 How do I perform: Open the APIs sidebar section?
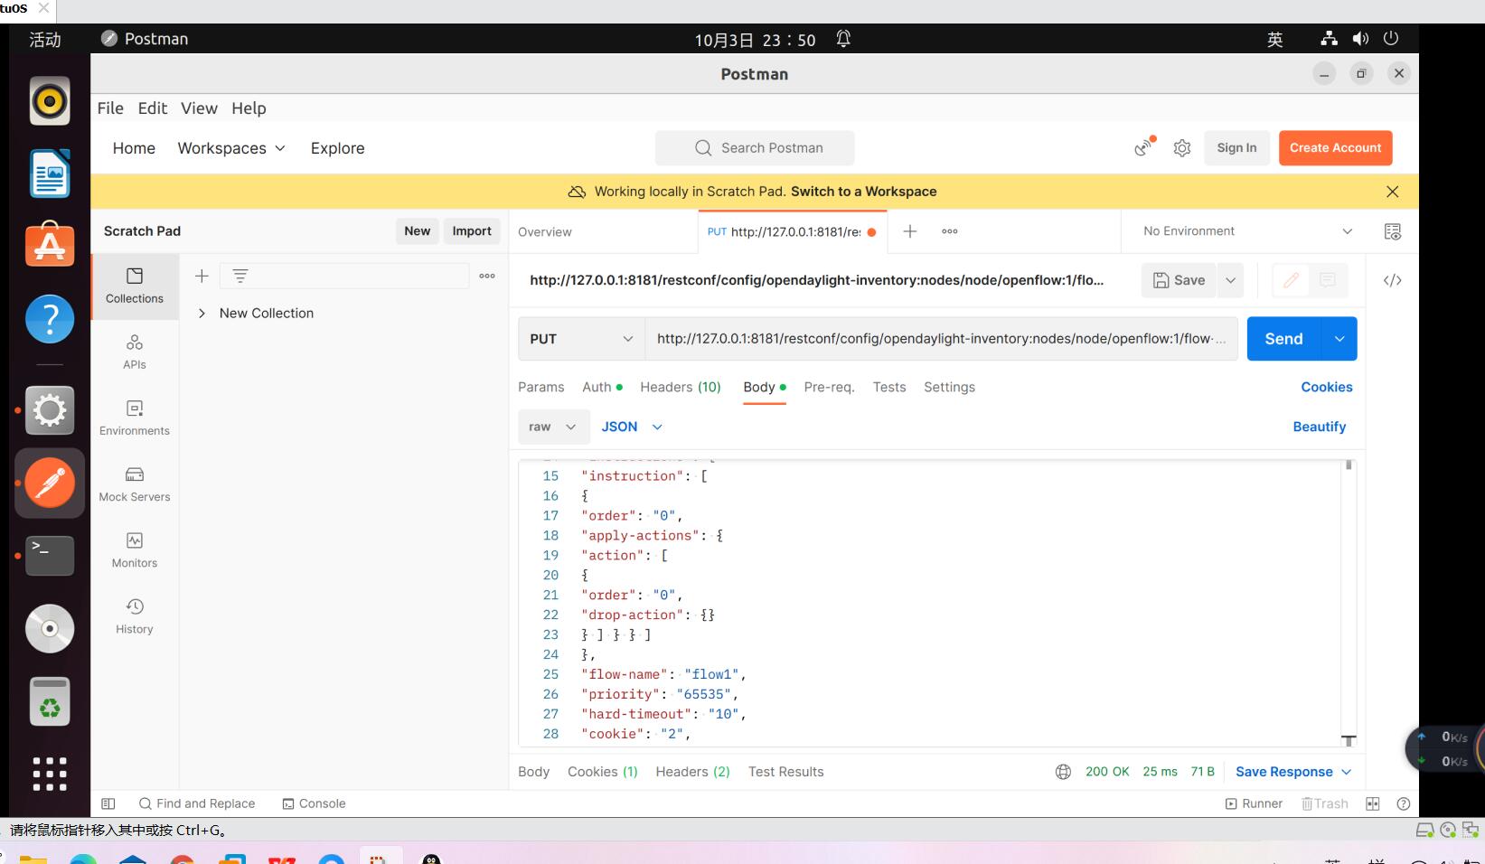134,352
